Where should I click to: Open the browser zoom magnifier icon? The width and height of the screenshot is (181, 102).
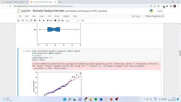coord(151,6)
